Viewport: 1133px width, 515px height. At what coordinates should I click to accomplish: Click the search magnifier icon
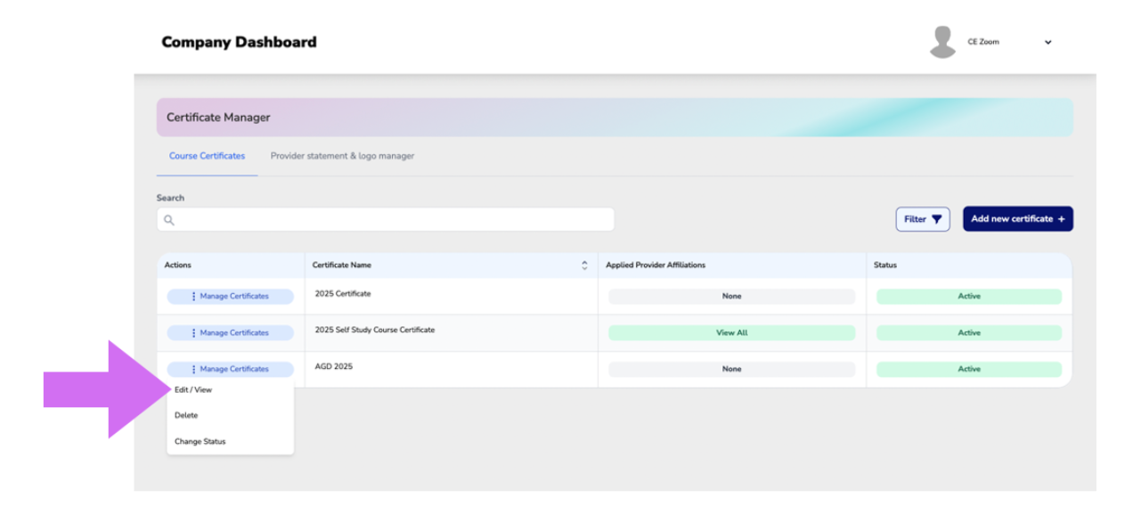(x=169, y=220)
